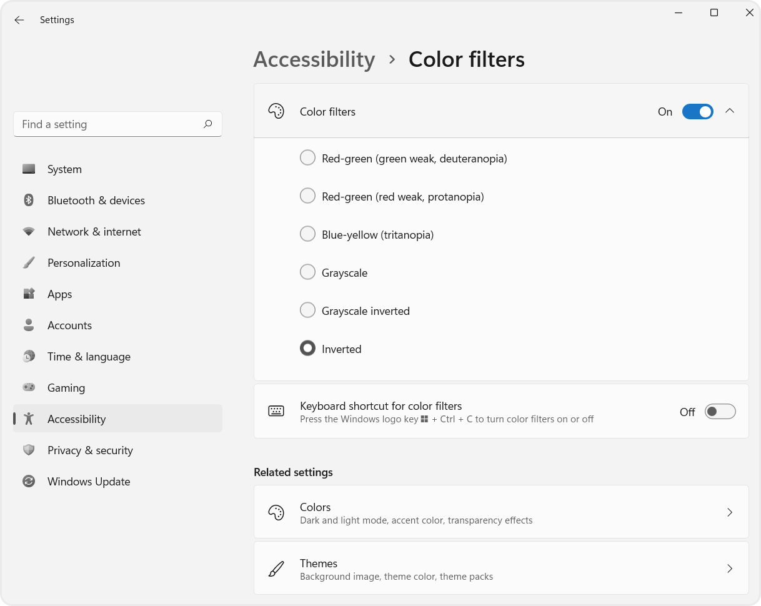Choose the Blue-yellow (tritanopia) option

pyautogui.click(x=307, y=234)
